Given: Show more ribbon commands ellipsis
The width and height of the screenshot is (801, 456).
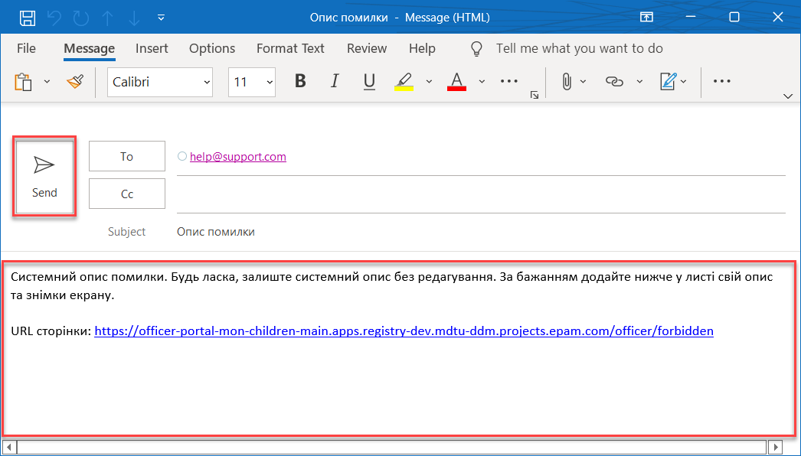Looking at the screenshot, I should click(722, 81).
